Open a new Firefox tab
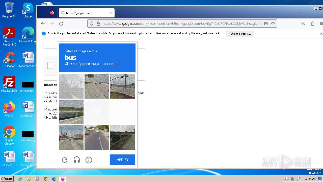 [120, 13]
